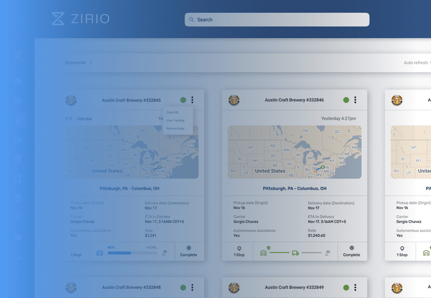This screenshot has width=431, height=298.
Task: Click the truck icon on the #332846 progress tracker
Action: click(295, 252)
